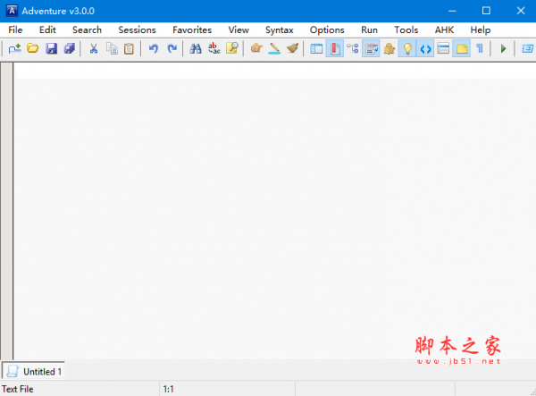Open Find with binoculars icon

(x=196, y=48)
